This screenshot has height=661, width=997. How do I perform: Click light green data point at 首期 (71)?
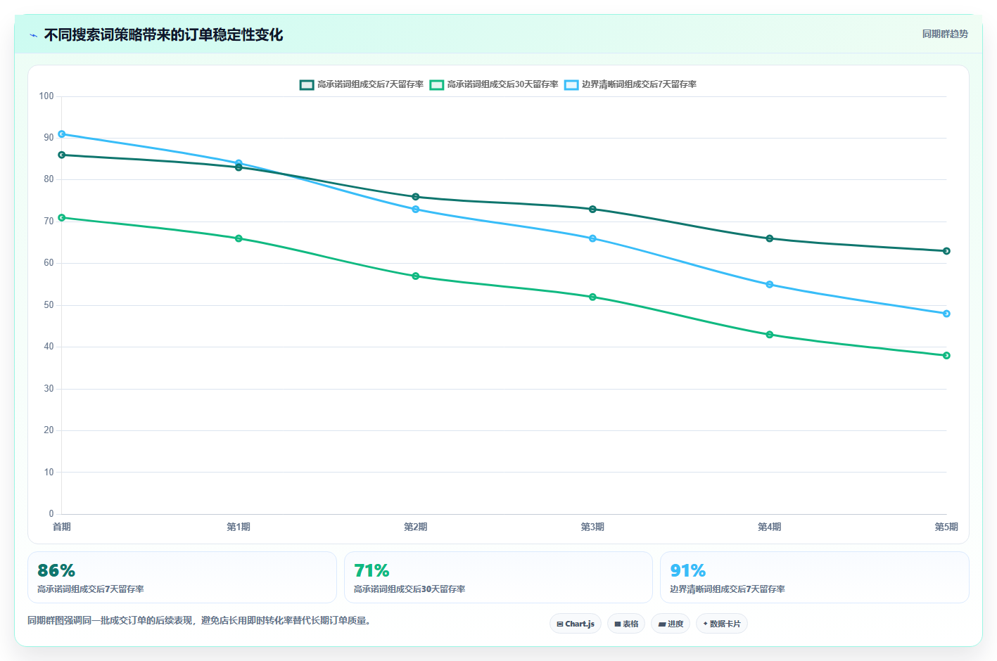point(62,217)
